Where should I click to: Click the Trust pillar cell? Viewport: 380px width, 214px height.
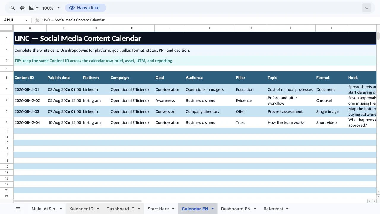click(251, 122)
